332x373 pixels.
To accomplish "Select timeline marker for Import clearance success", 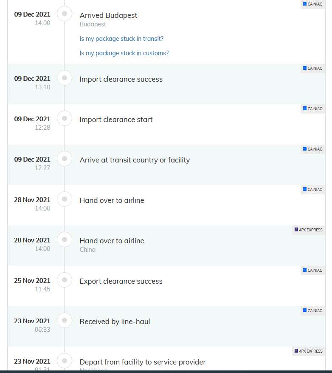I will pyautogui.click(x=65, y=78).
